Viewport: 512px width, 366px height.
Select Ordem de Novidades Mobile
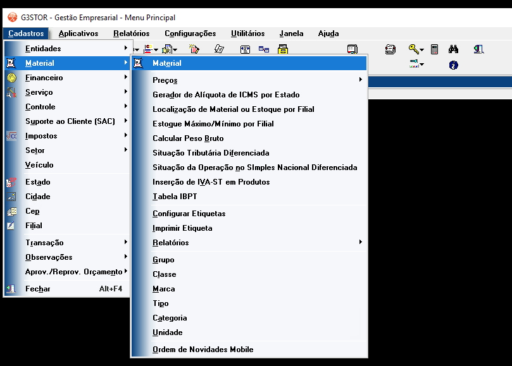pos(203,350)
